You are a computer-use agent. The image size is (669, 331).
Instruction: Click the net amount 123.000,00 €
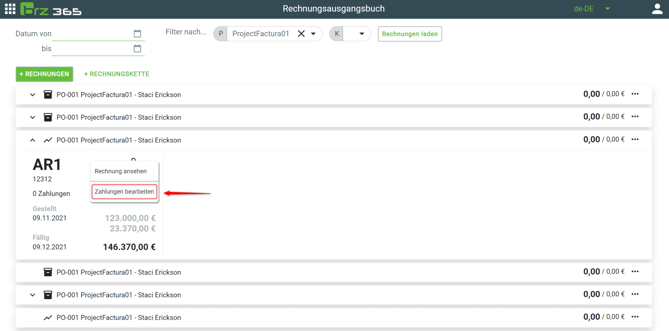(x=130, y=218)
